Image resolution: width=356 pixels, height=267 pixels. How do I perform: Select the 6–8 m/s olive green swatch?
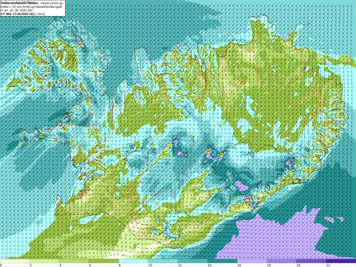click(x=104, y=261)
